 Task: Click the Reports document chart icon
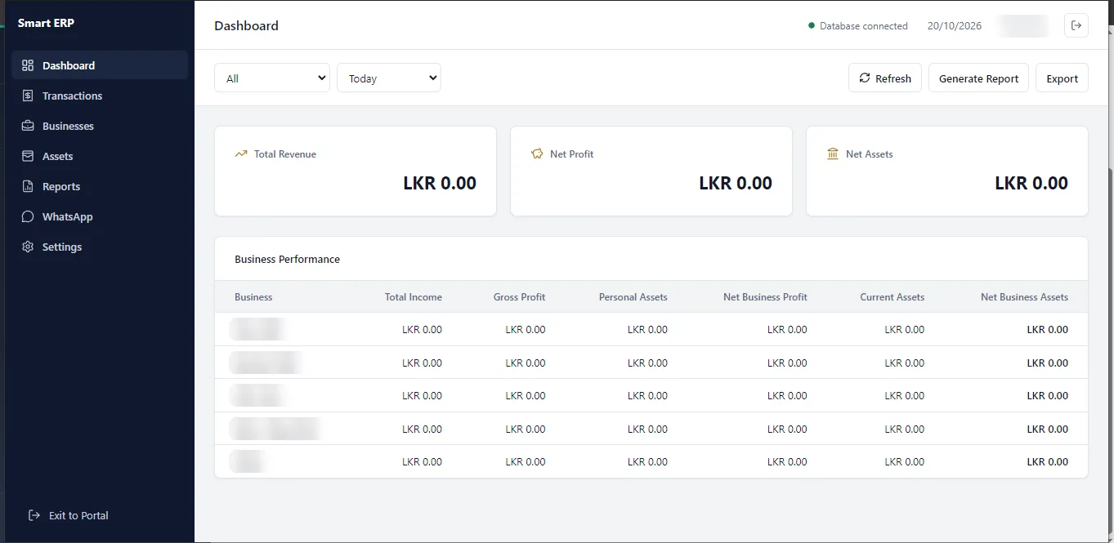pyautogui.click(x=28, y=186)
